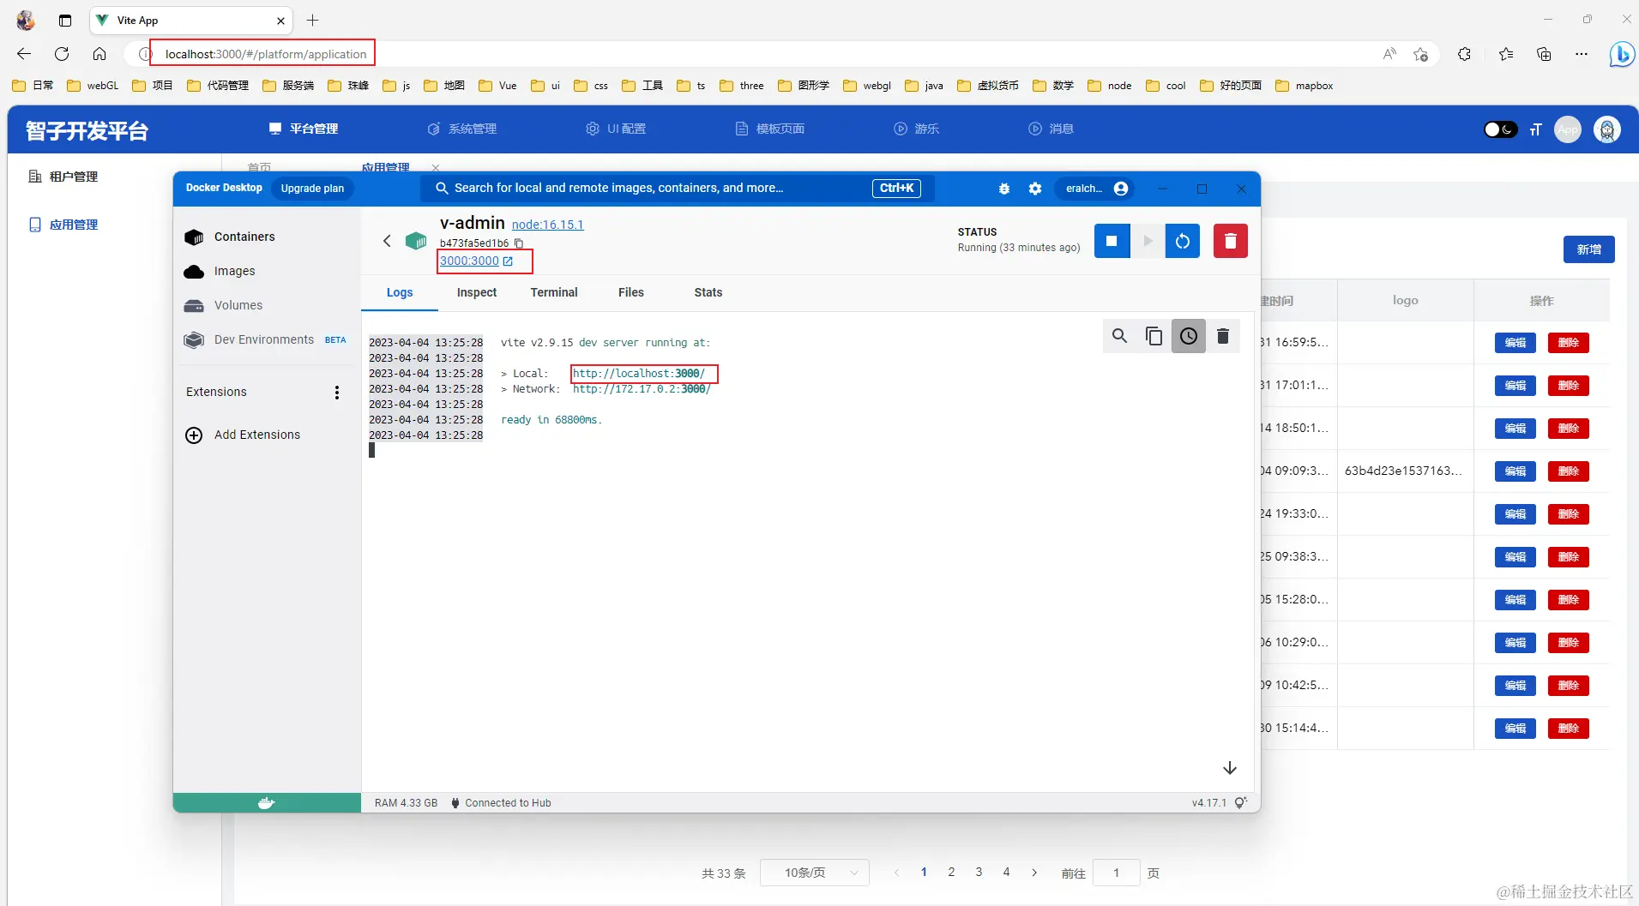
Task: Add page to favorites star icon
Action: pos(1420,54)
